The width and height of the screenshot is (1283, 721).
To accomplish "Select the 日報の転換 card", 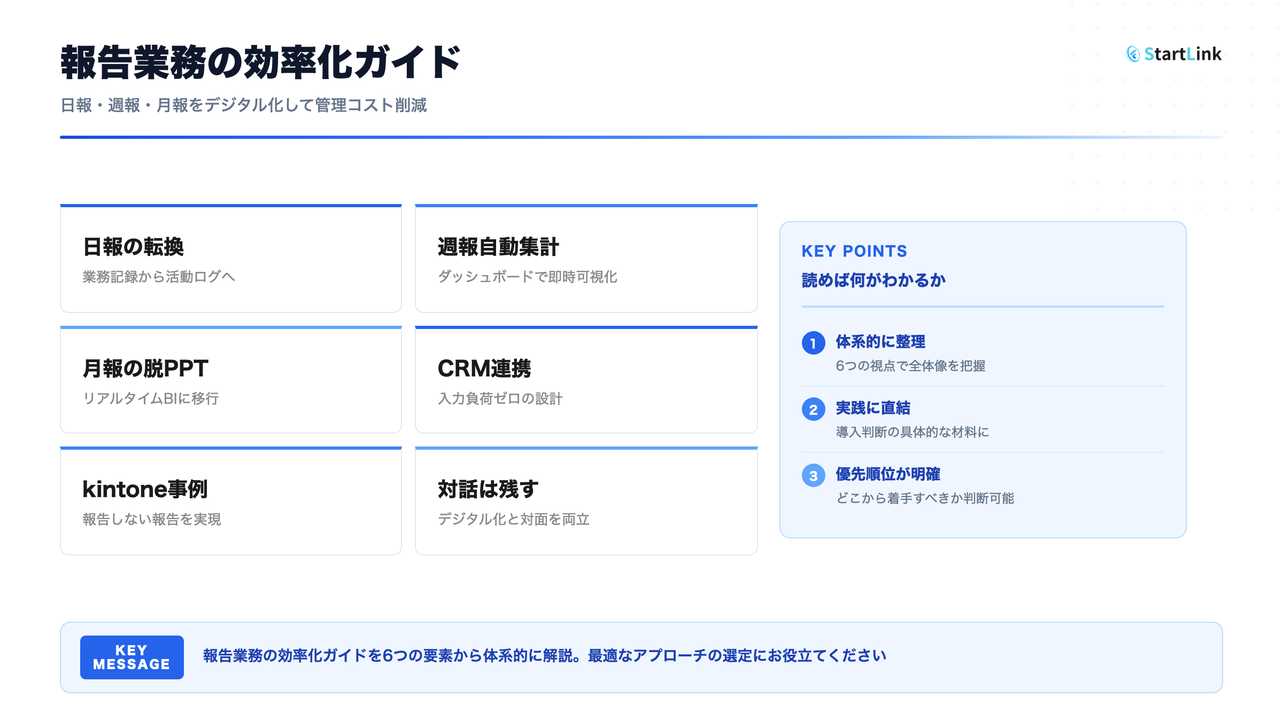I will click(230, 259).
